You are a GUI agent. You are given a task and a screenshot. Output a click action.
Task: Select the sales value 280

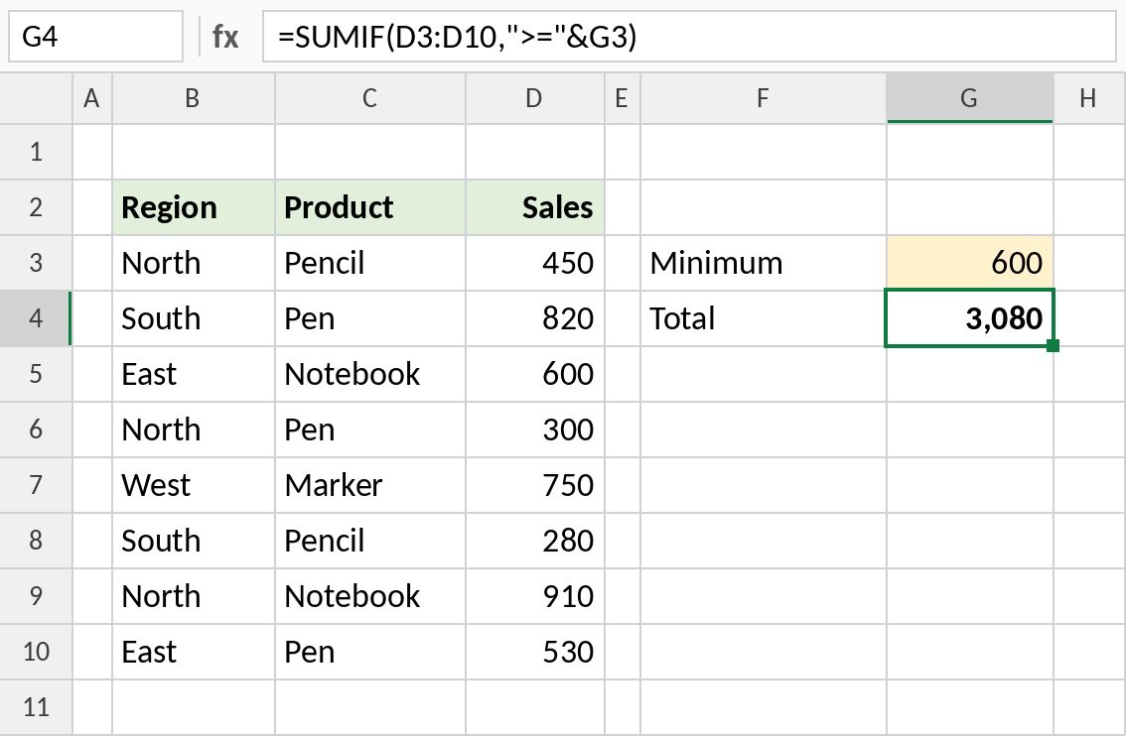[x=535, y=541]
